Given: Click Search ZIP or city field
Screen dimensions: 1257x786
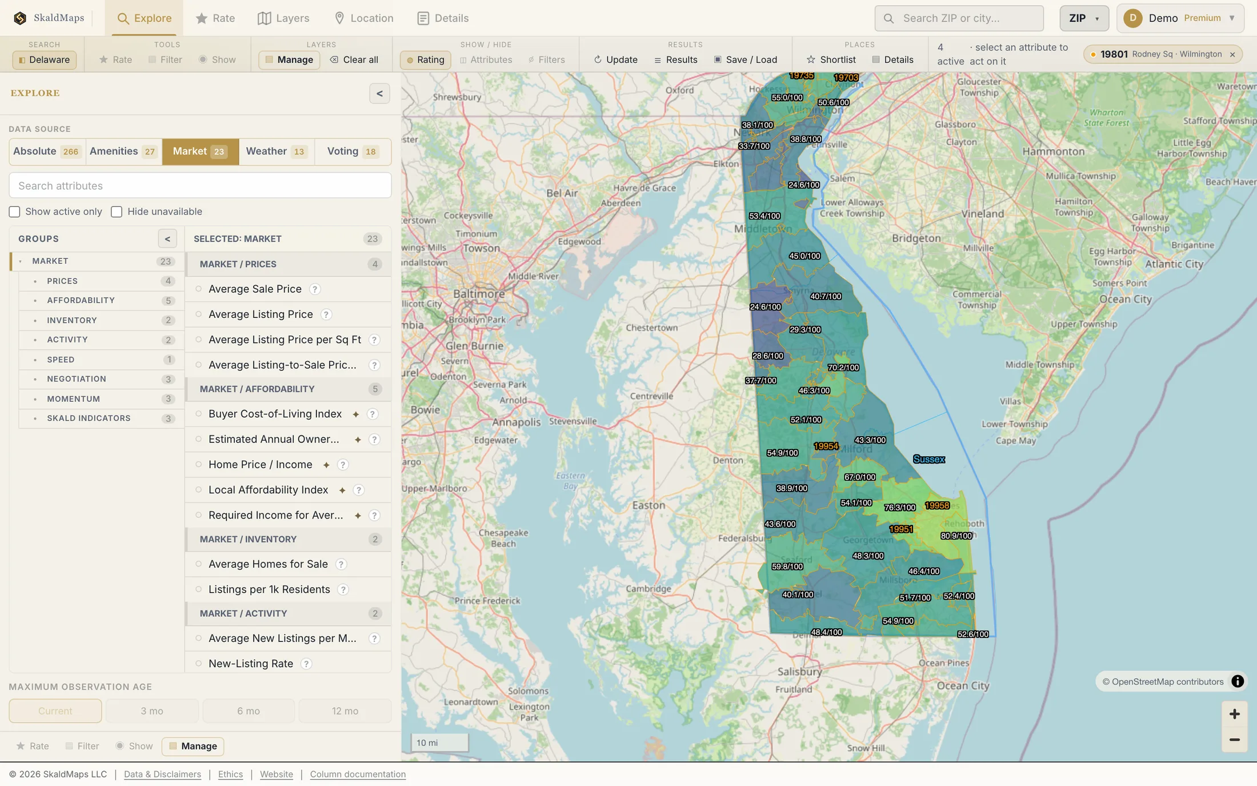Looking at the screenshot, I should (959, 18).
